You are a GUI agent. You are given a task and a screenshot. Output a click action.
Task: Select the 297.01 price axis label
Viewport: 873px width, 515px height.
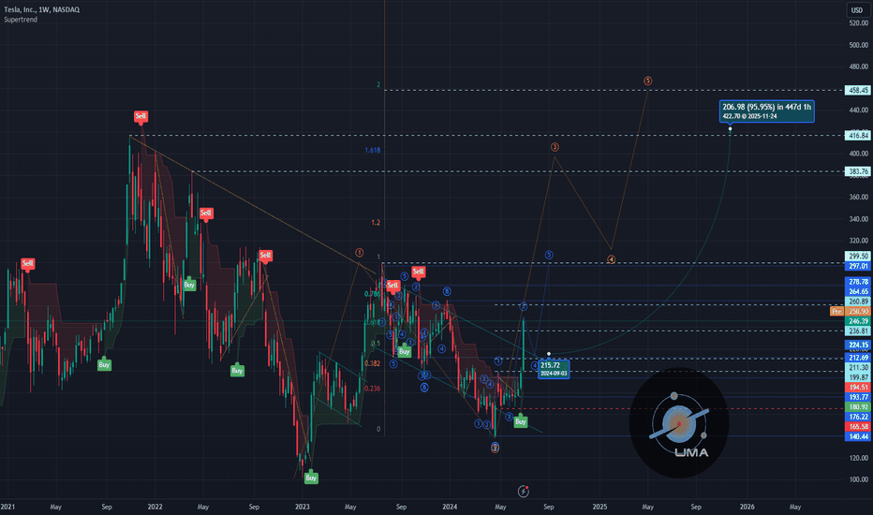point(857,266)
